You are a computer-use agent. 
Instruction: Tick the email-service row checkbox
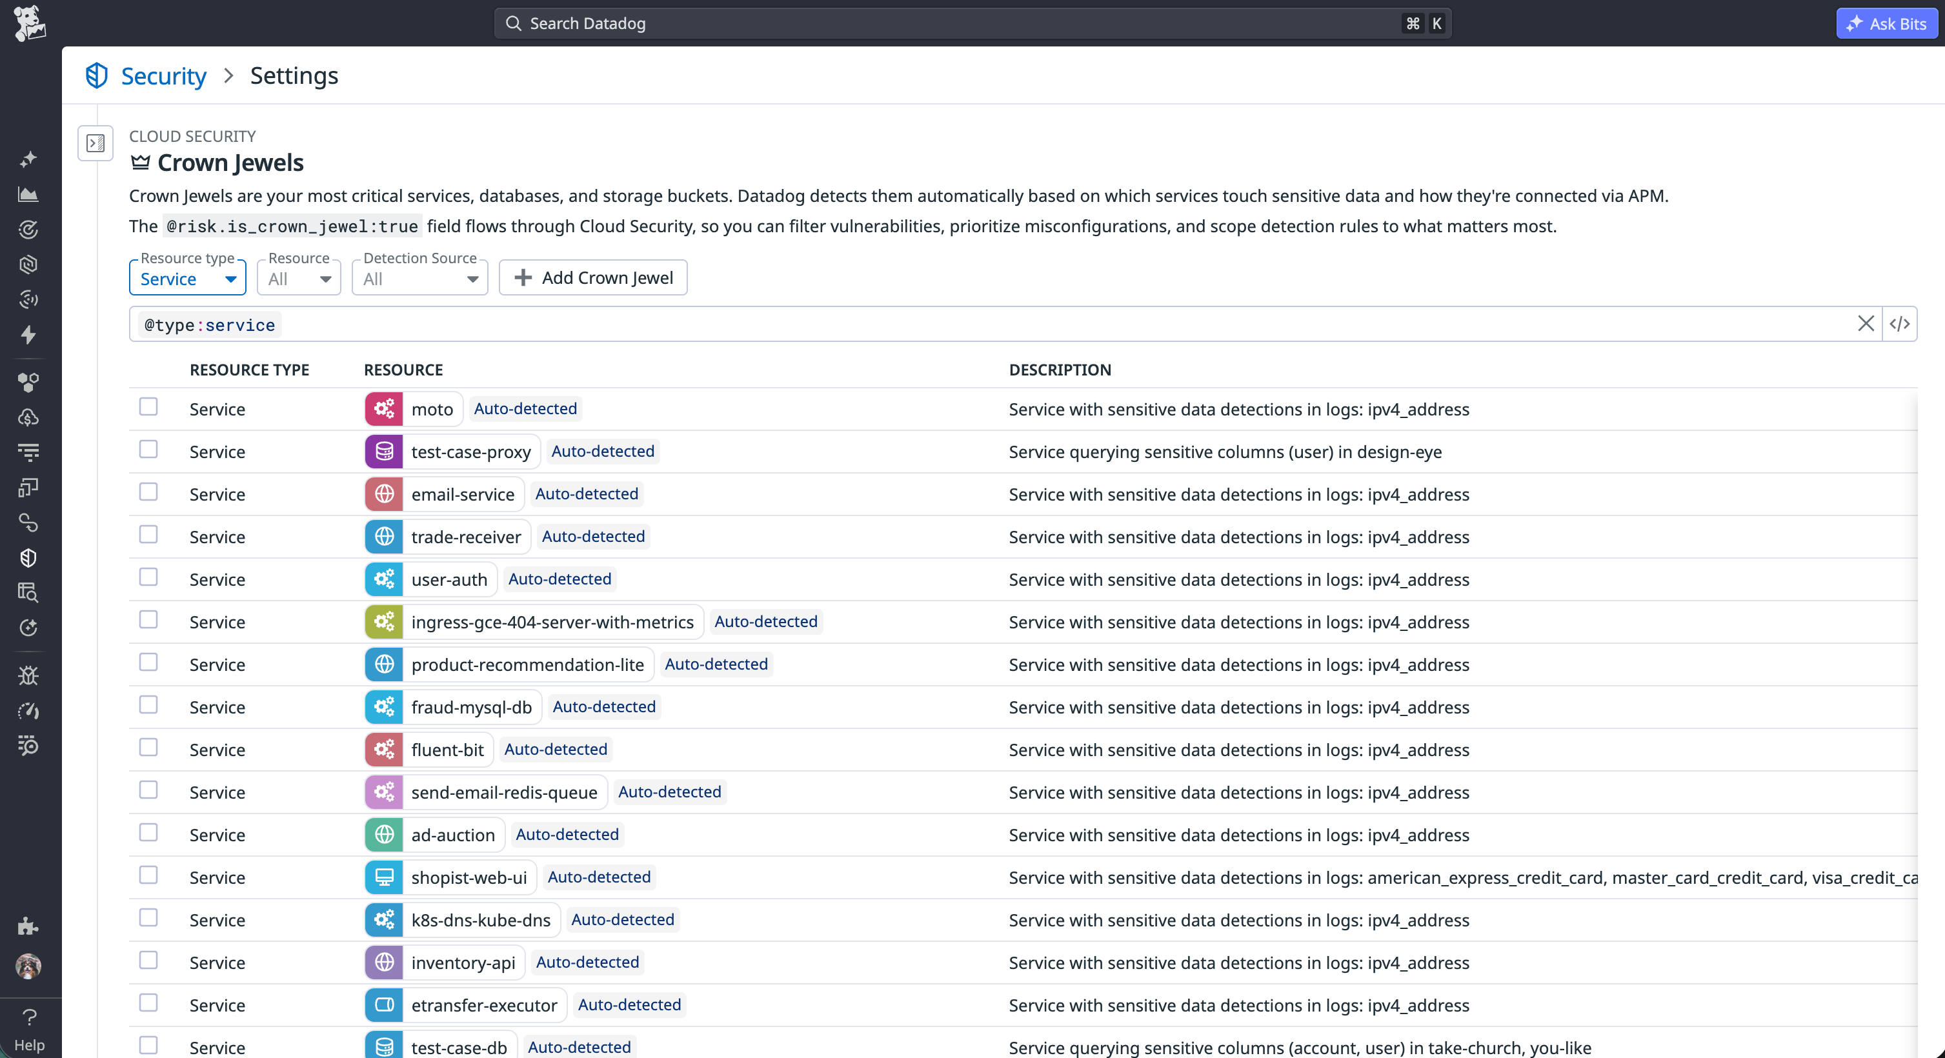pyautogui.click(x=148, y=492)
